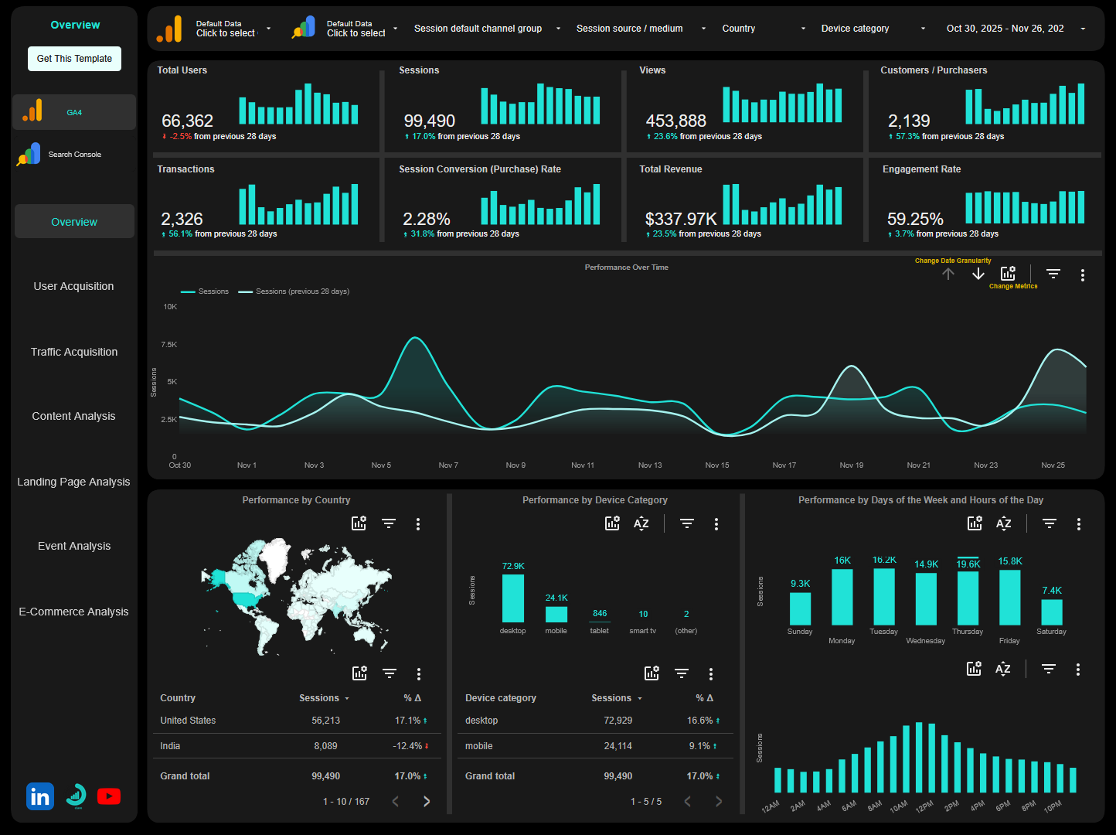
Task: Click the AZ sort icon on Performance by Device Category
Action: 641,523
